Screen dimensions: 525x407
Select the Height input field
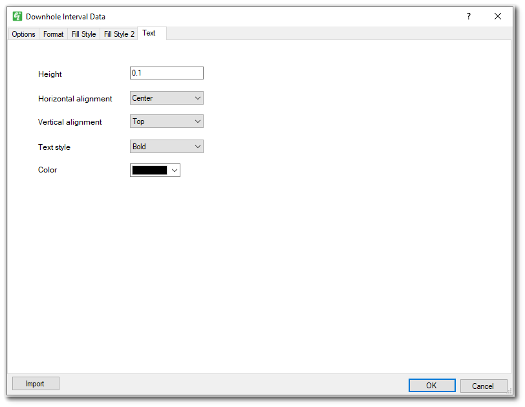coord(166,73)
